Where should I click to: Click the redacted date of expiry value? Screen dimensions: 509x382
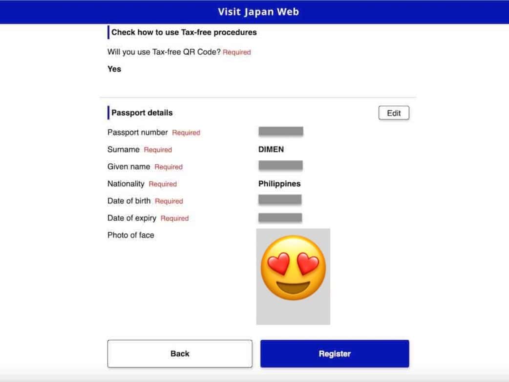(x=280, y=217)
